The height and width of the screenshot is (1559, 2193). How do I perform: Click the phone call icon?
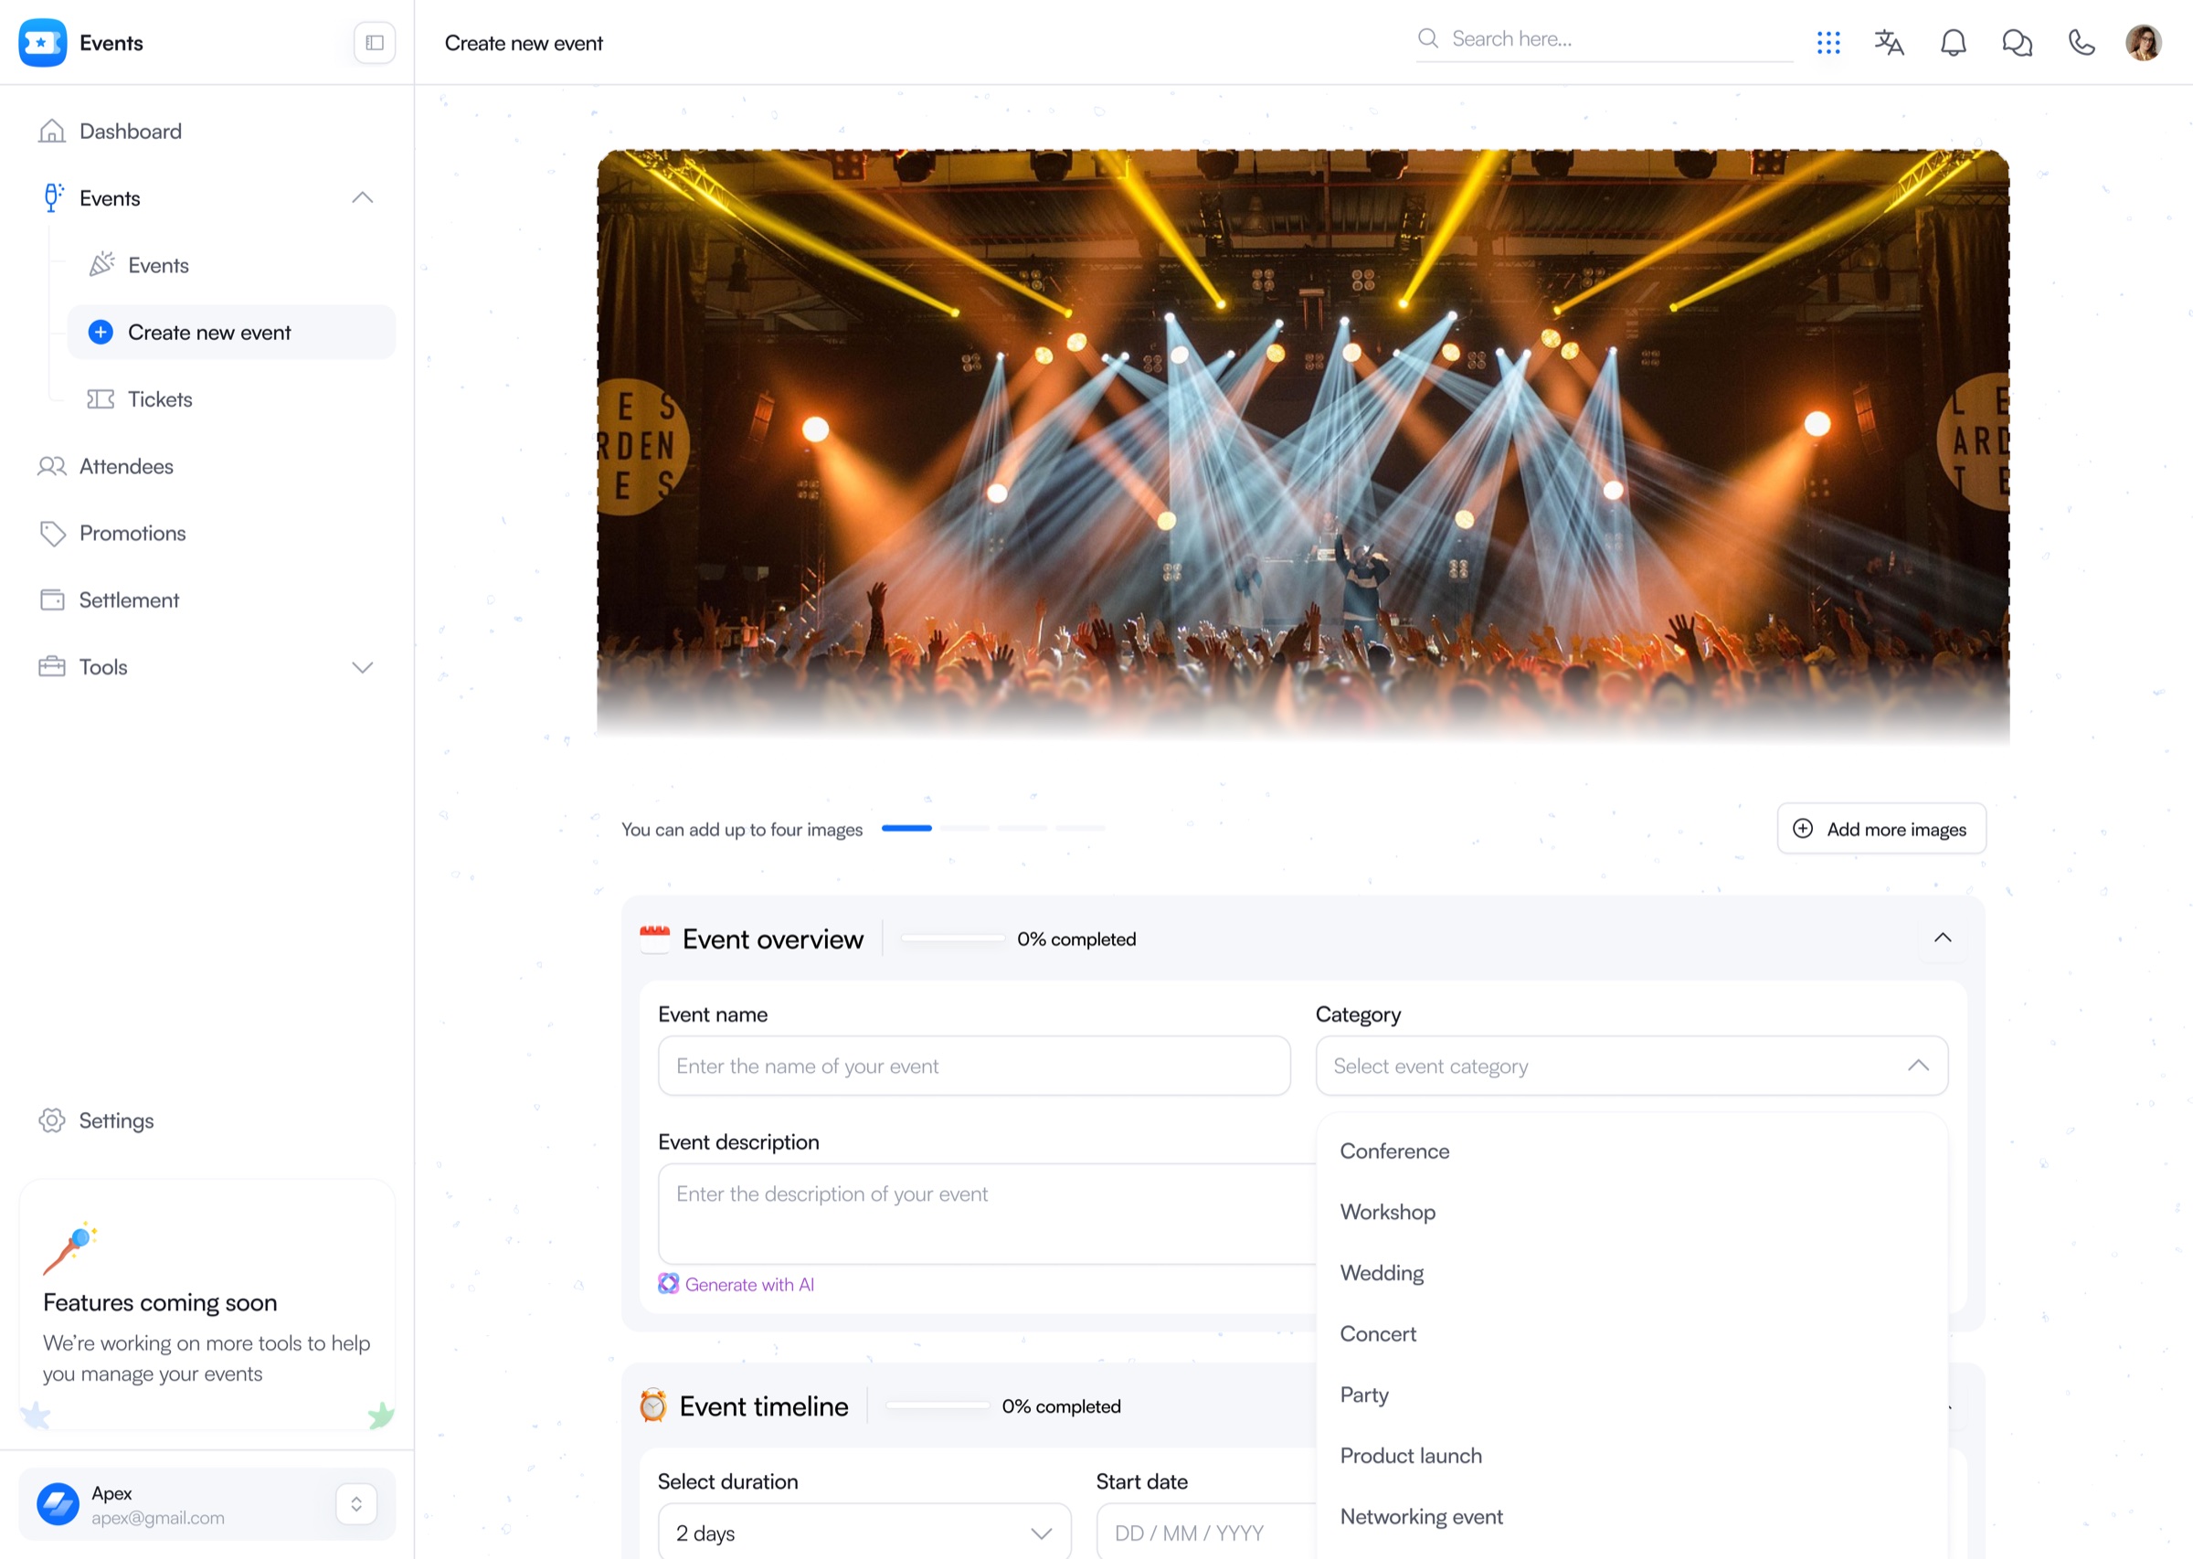2081,42
